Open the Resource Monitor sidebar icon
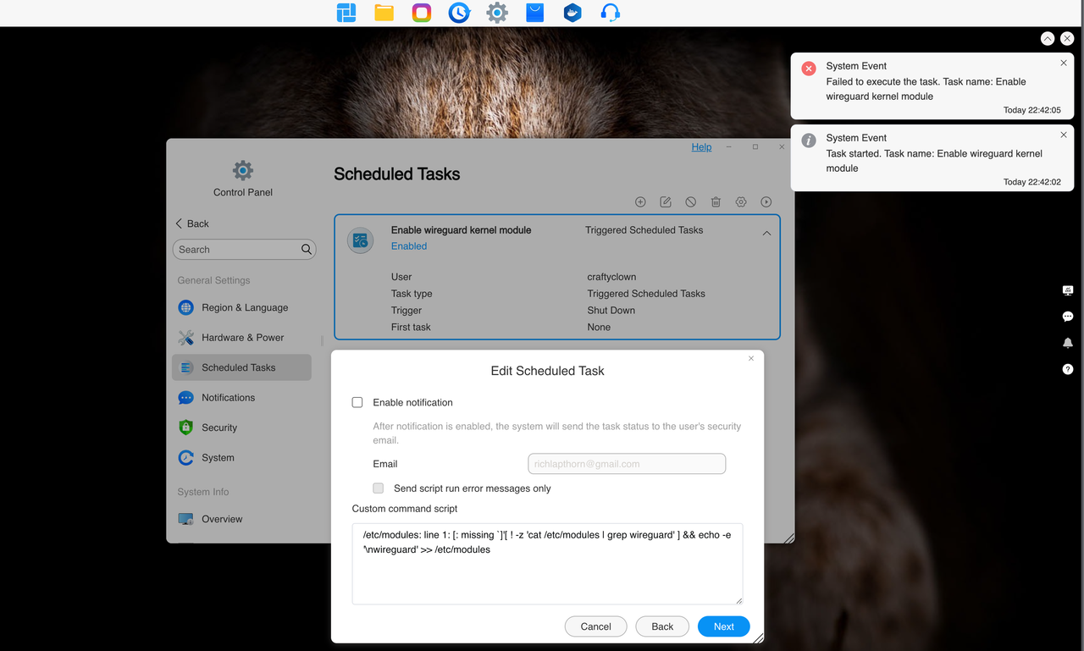This screenshot has height=651, width=1084. (1068, 290)
